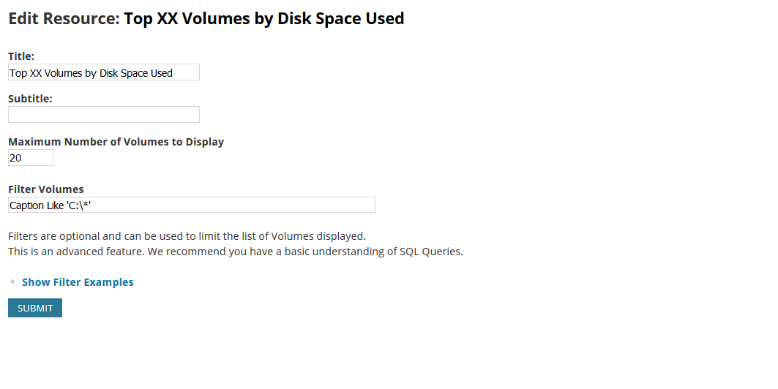Viewport: 778px width, 389px height.
Task: Open the Show Filter Examples link
Action: click(78, 282)
